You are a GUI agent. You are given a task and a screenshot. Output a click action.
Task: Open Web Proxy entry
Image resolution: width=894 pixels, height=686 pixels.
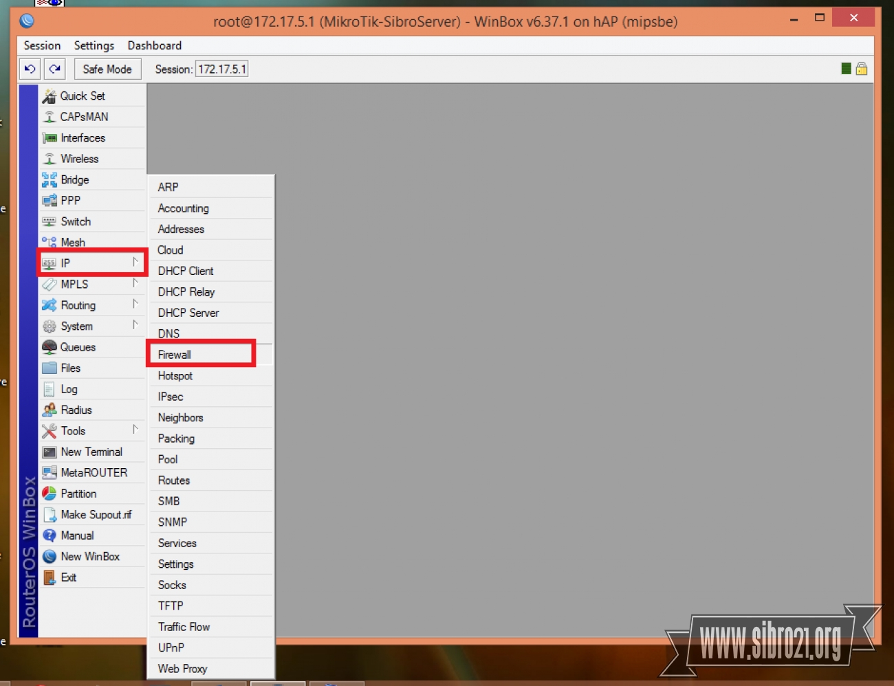pos(211,669)
